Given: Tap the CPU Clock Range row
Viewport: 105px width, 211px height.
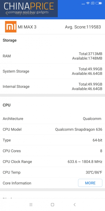Looking at the screenshot, I should click(x=52, y=162).
